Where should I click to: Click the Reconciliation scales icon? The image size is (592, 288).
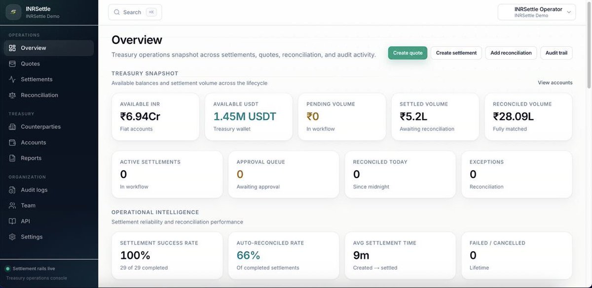[12, 95]
